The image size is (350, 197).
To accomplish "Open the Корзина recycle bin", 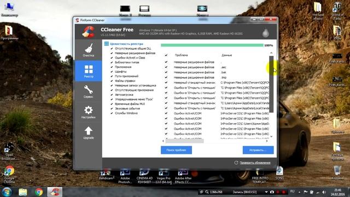I will (337, 173).
